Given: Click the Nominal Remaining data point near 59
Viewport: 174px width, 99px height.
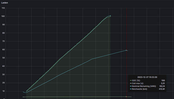Looking at the screenshot, I should [126, 50].
